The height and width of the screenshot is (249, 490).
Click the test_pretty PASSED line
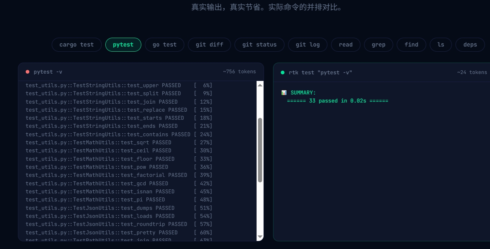(119, 233)
